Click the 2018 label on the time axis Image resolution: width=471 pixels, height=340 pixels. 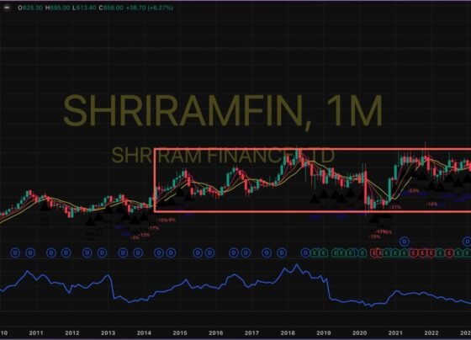(288, 332)
